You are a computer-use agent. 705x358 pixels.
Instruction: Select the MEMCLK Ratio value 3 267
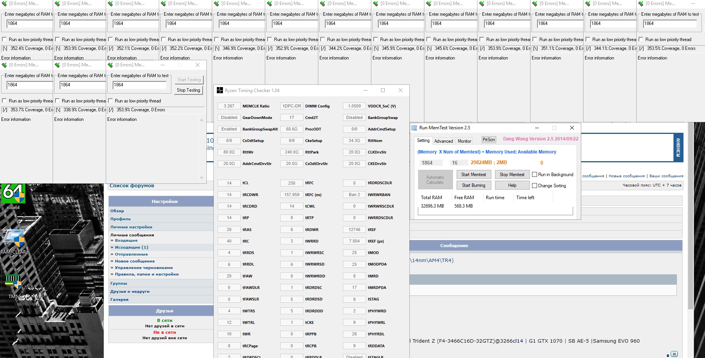[229, 106]
